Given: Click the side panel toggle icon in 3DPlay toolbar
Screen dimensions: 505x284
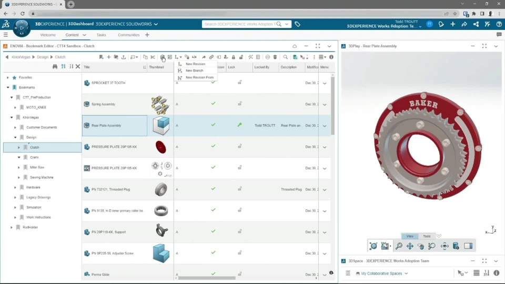Looking at the screenshot, I should (468, 246).
